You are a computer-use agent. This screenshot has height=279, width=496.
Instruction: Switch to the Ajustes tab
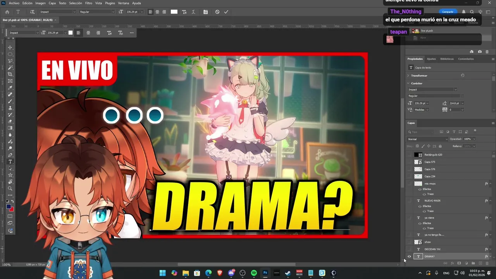pyautogui.click(x=431, y=59)
